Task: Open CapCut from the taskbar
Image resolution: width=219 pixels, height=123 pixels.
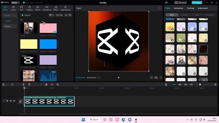Action: click(136, 120)
